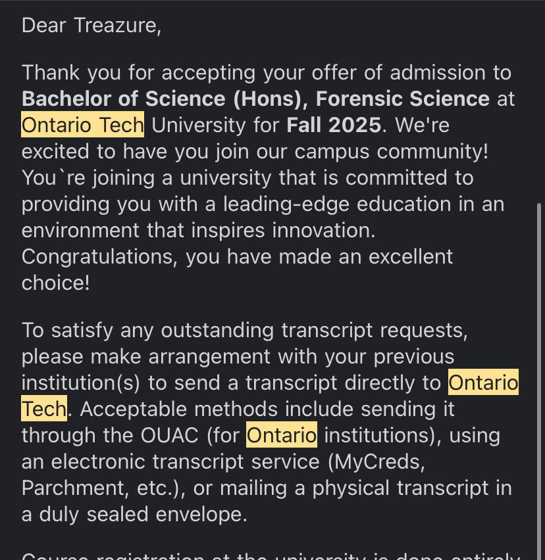
Task: Click the "Dear Treazure," greeting line
Action: tap(91, 26)
